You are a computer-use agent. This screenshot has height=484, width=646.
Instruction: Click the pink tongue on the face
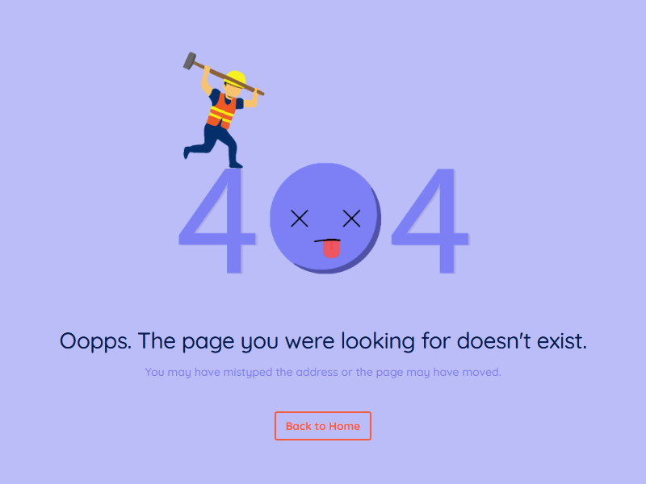332,249
